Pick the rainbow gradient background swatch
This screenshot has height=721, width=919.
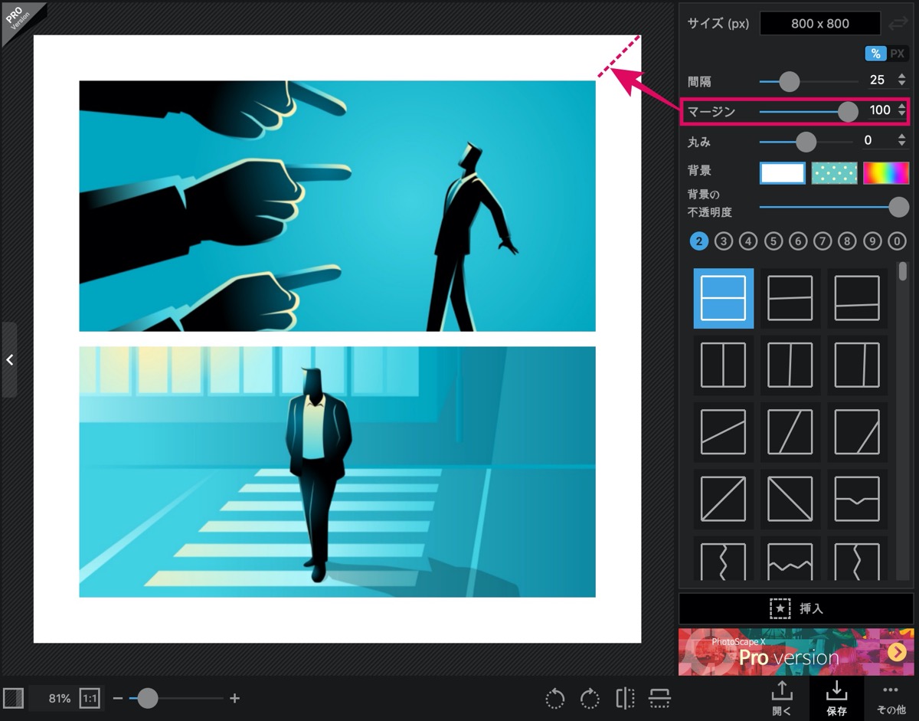click(x=886, y=173)
